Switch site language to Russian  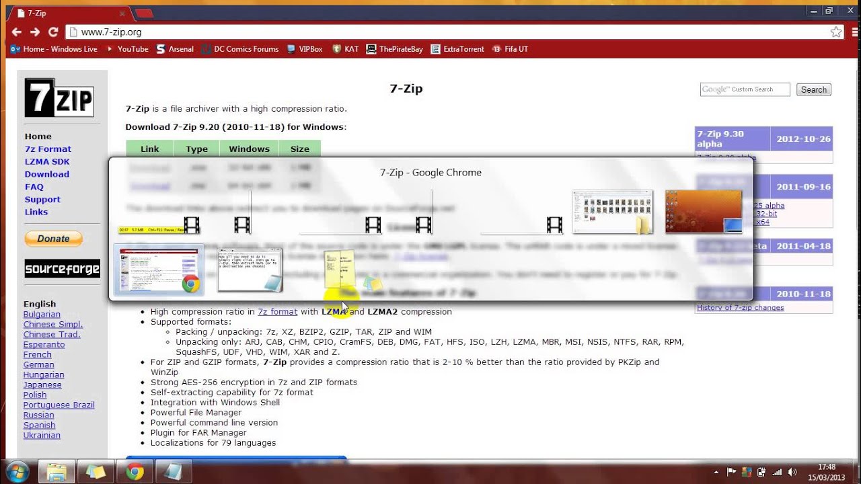pyautogui.click(x=39, y=415)
